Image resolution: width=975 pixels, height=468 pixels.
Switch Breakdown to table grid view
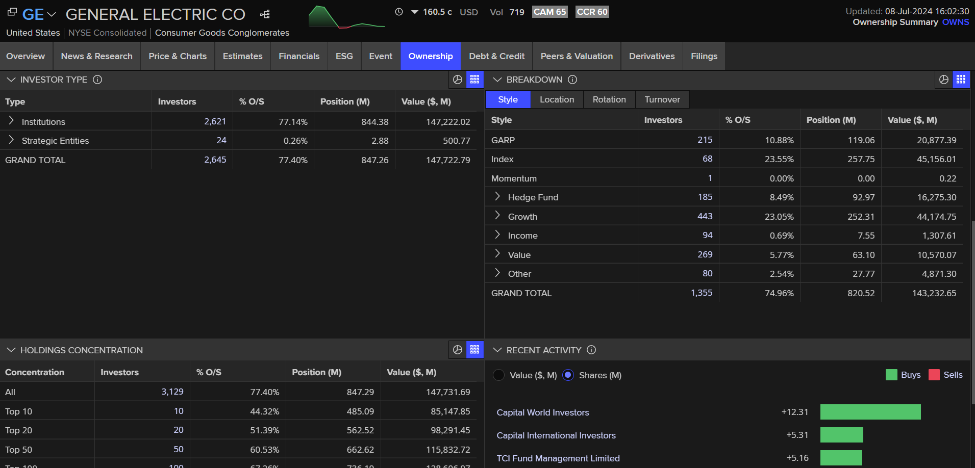(x=961, y=80)
